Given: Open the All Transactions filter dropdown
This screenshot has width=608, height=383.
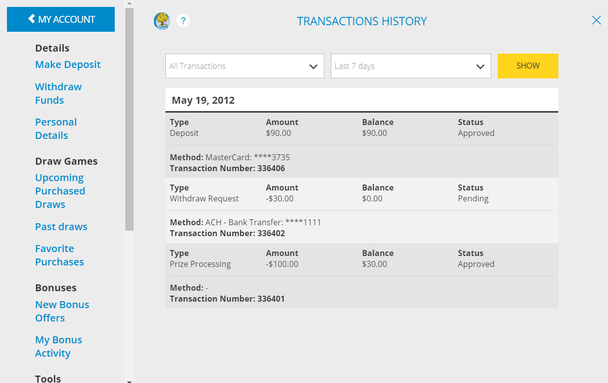Looking at the screenshot, I should point(244,65).
